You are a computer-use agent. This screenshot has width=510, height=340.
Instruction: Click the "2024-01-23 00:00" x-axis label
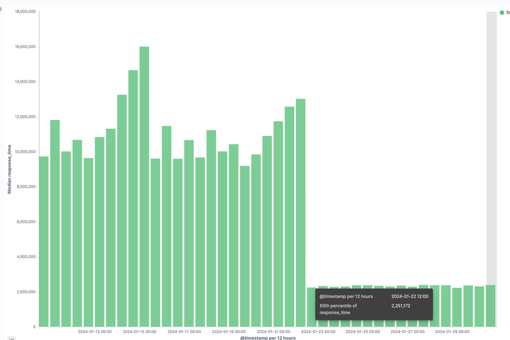318,331
